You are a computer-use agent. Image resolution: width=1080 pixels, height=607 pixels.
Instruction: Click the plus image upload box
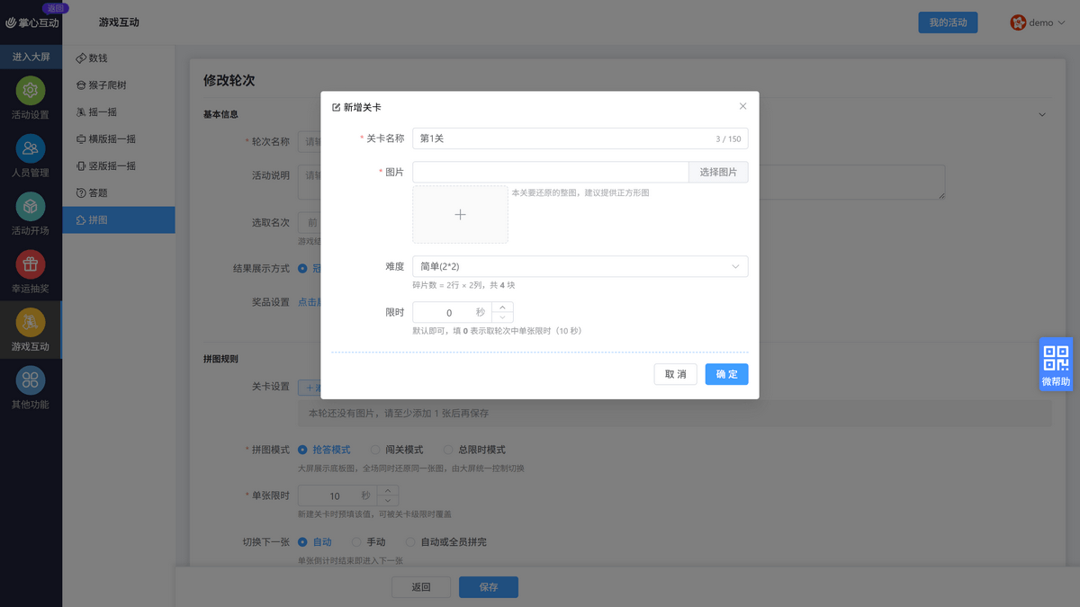[x=460, y=214]
